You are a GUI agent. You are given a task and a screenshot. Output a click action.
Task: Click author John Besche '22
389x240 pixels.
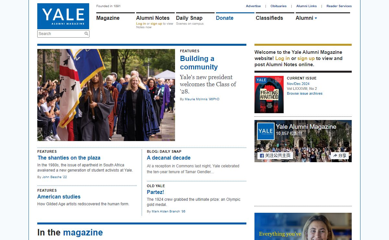(54, 177)
